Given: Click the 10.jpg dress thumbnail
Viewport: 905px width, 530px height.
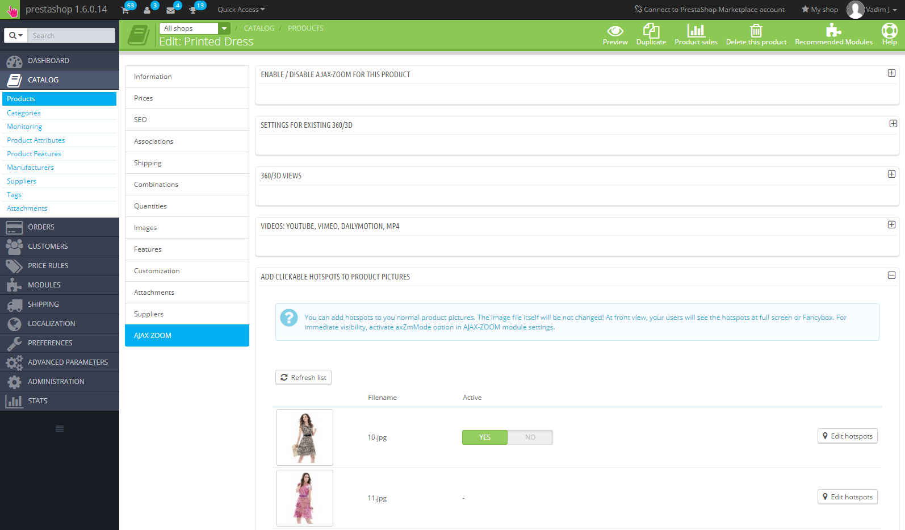Looking at the screenshot, I should pos(305,437).
